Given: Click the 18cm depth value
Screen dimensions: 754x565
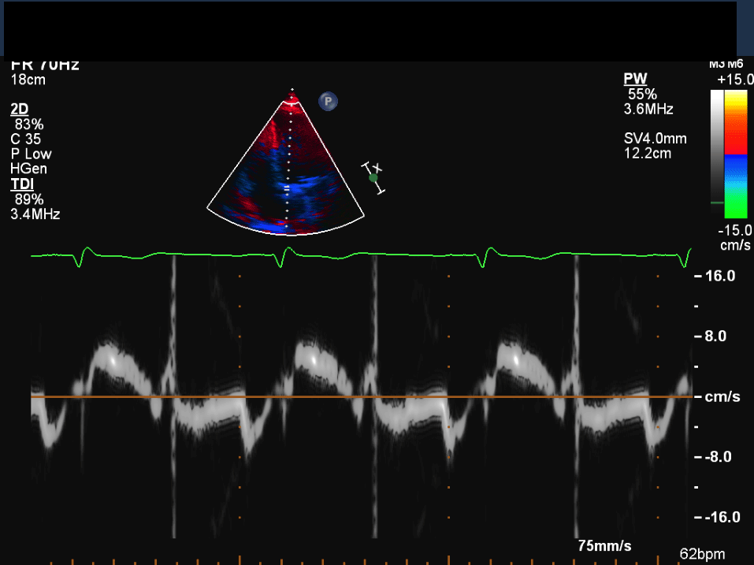Looking at the screenshot, I should 28,80.
